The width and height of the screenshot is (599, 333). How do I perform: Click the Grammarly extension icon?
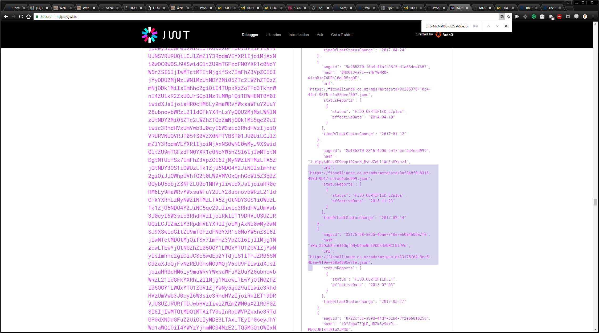click(534, 17)
